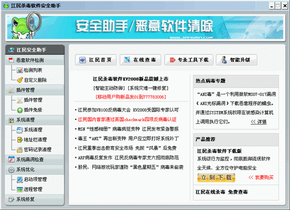
Task: Select 启动项管理 icon
Action: [20, 179]
